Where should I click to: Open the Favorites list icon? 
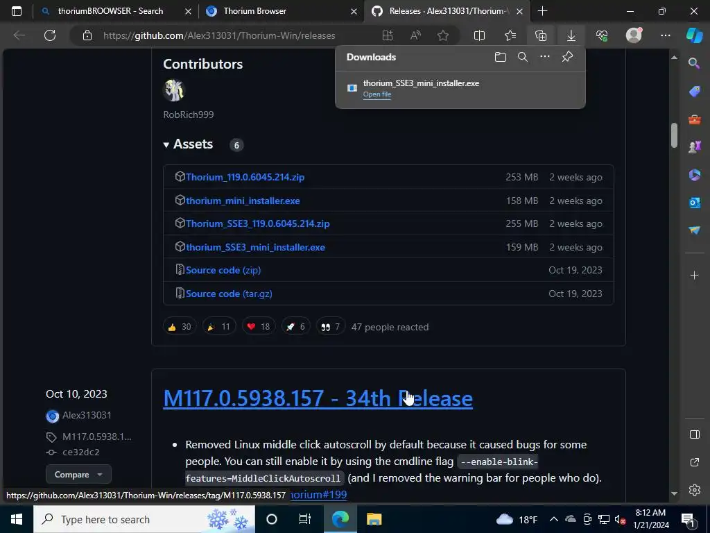510,35
